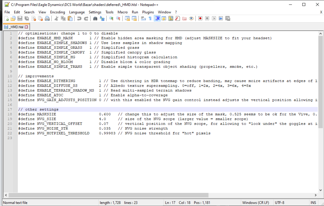Open the Search menu
The width and height of the screenshot is (324, 206).
(x=29, y=12)
